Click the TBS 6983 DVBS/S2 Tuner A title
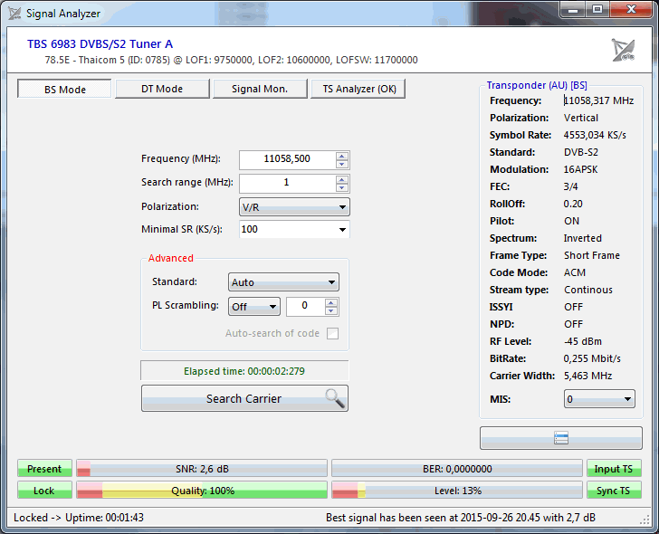This screenshot has width=659, height=534. click(100, 44)
